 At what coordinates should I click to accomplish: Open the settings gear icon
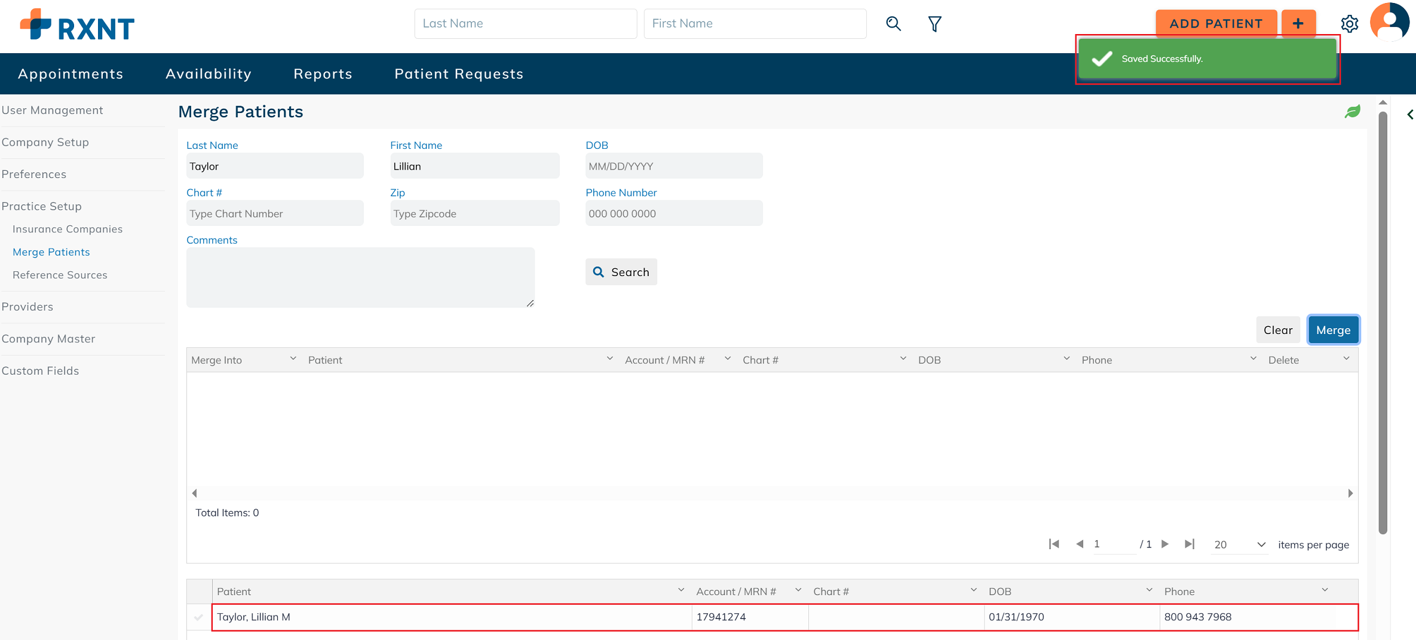[x=1349, y=24]
